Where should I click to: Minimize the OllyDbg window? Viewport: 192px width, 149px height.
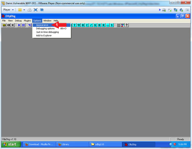[178, 16]
